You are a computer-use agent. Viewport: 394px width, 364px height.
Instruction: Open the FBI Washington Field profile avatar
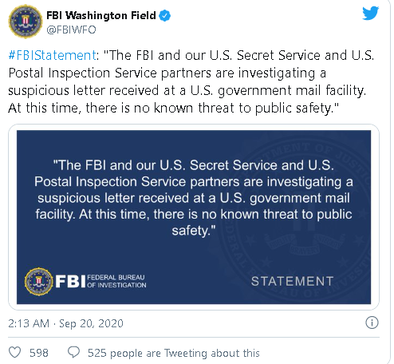tap(26, 22)
